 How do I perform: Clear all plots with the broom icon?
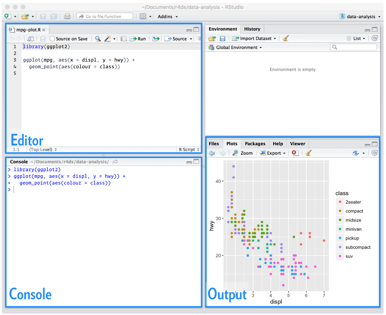tap(308, 153)
